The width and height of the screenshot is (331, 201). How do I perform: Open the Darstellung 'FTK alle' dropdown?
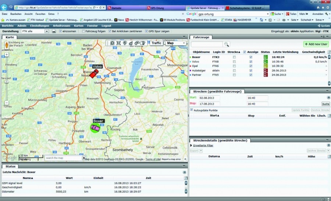click(47, 31)
